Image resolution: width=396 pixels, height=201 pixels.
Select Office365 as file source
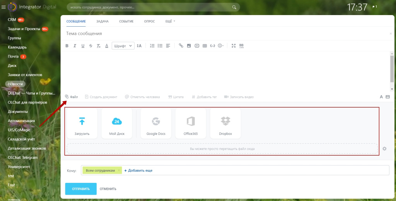pos(191,123)
